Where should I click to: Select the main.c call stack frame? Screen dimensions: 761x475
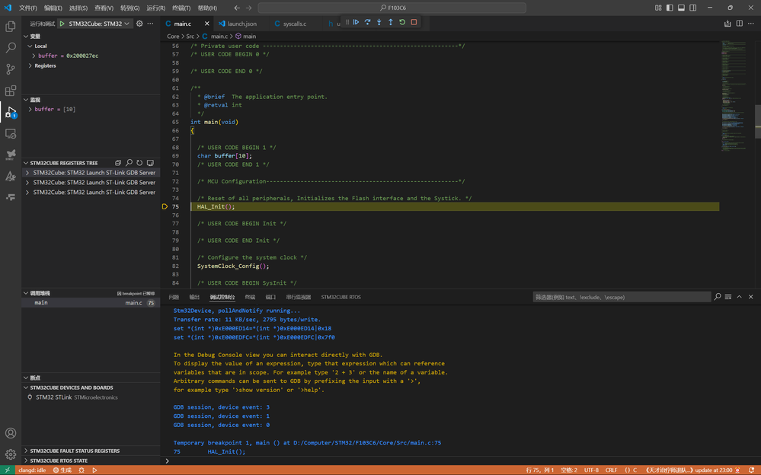tap(41, 303)
